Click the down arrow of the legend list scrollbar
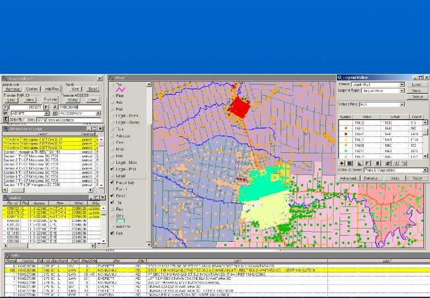The width and height of the screenshot is (430, 298). click(425, 156)
